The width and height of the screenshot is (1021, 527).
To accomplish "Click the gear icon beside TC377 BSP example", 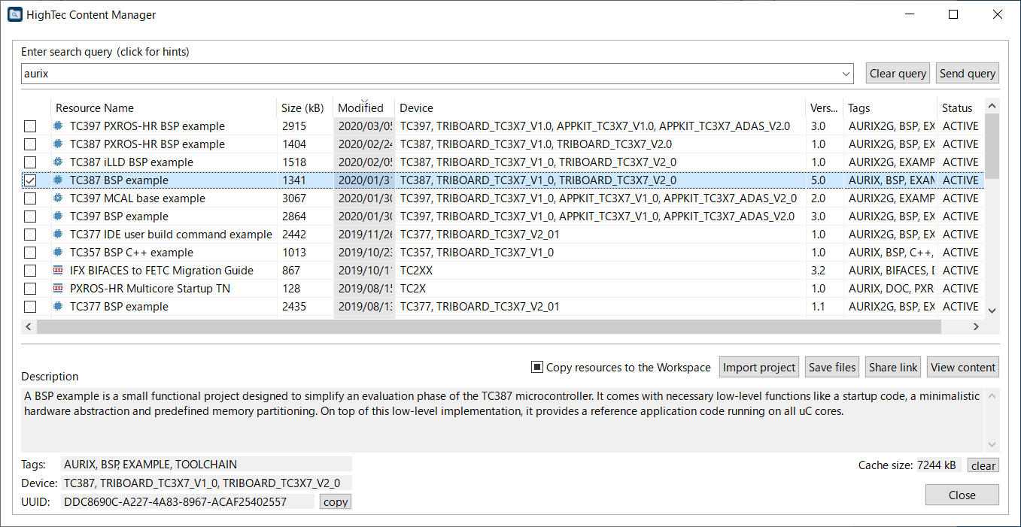I will point(58,307).
